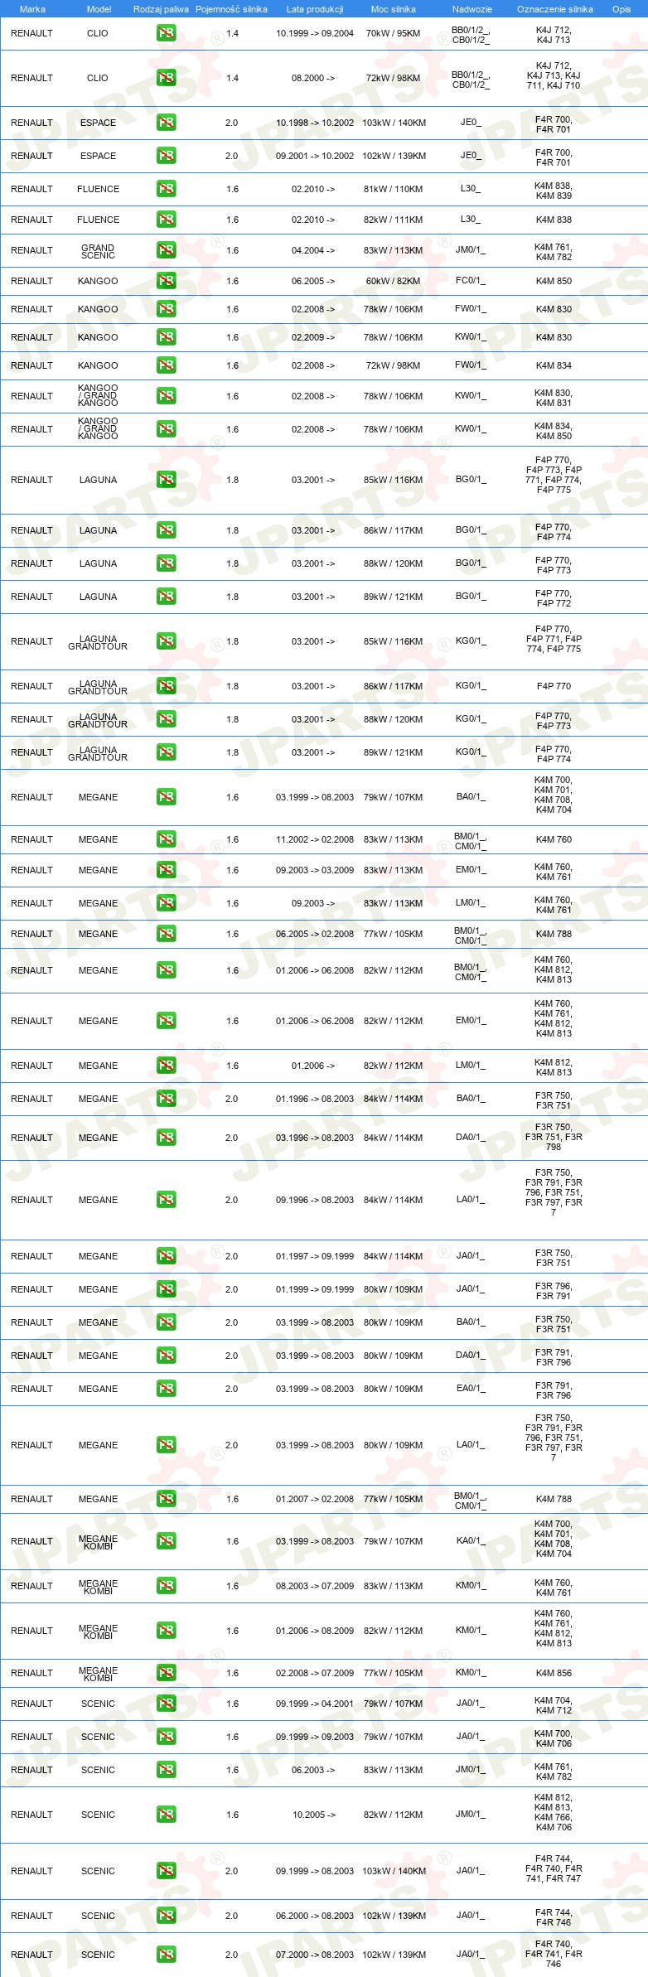Click the petrol icon in the Grand Scenic row

(x=167, y=251)
